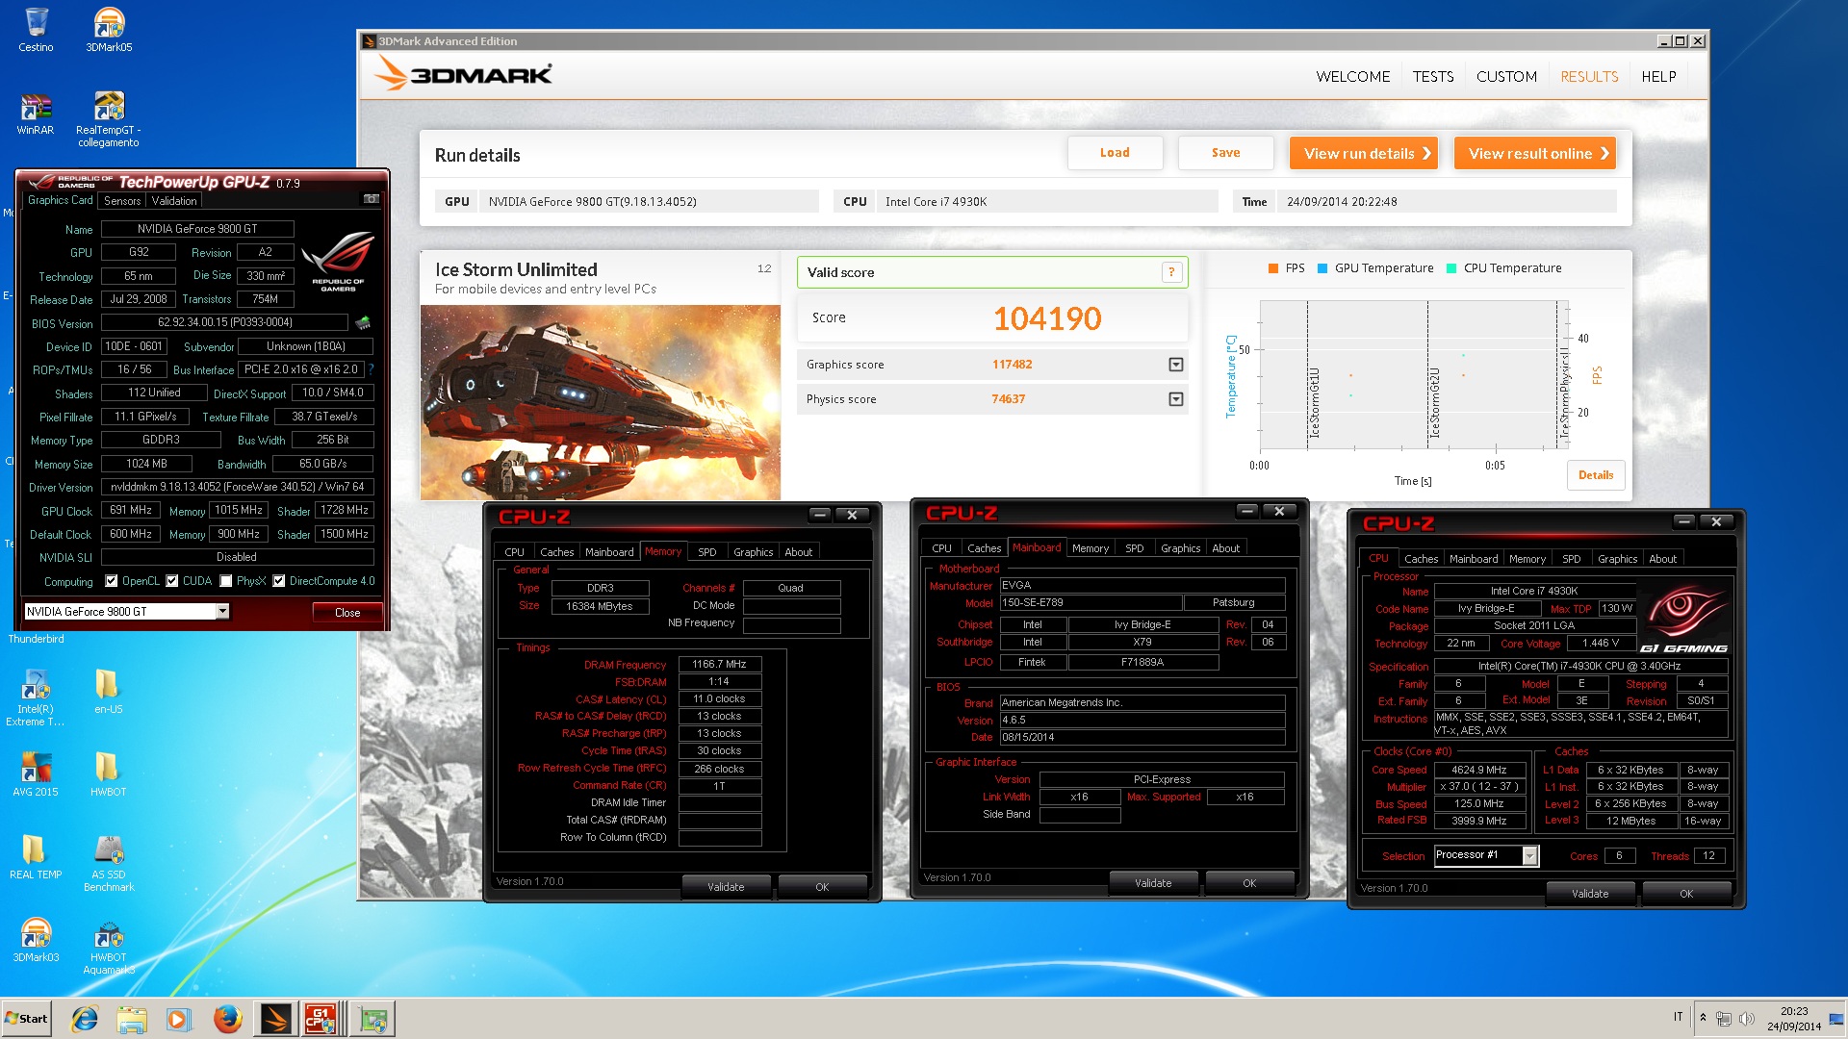Viewport: 1848px width, 1039px height.
Task: Click the Load button in Run details
Action: click(1115, 153)
